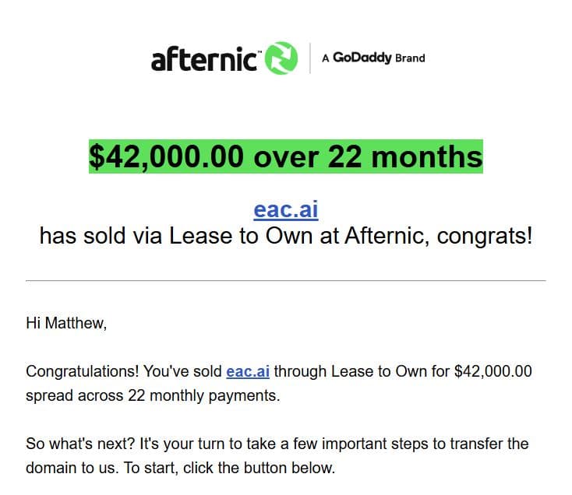
Task: Click "spread across 22 monthly payments." text
Action: coord(153,395)
